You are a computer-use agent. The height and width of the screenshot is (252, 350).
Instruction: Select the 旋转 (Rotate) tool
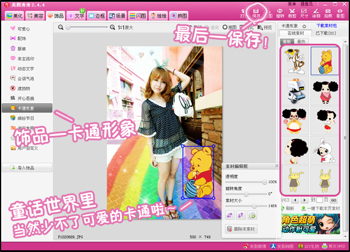point(279,13)
